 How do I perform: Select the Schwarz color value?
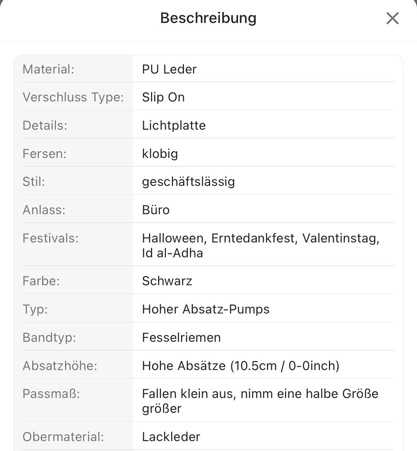point(167,281)
